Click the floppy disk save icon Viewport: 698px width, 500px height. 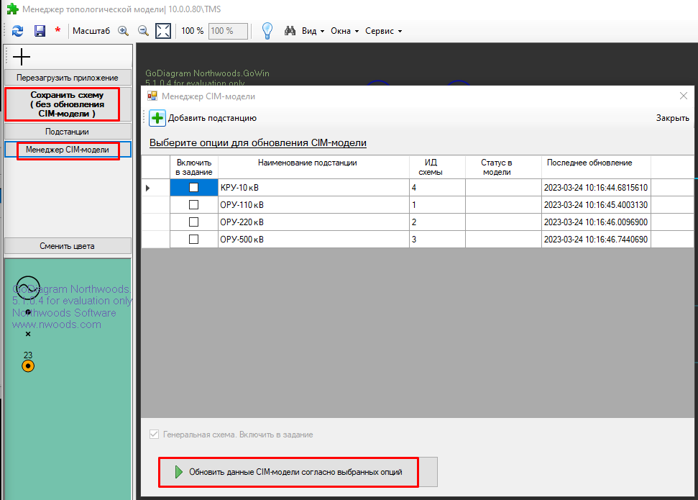(40, 31)
